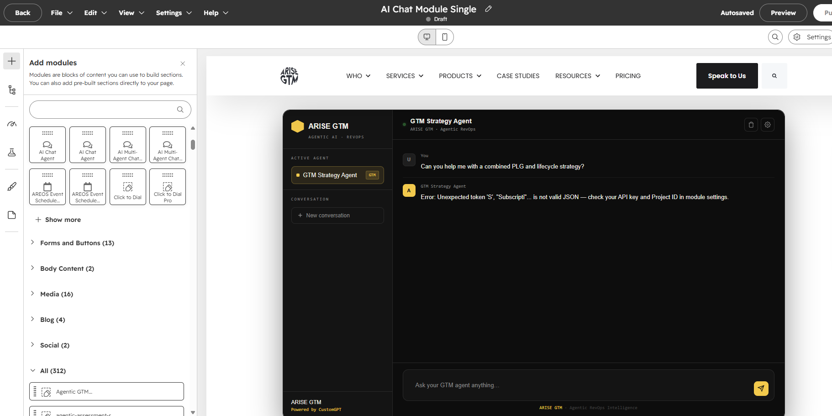Select the Agentic GTM... module row

(x=106, y=391)
